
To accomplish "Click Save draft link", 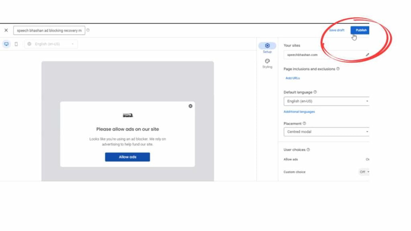I will (337, 30).
